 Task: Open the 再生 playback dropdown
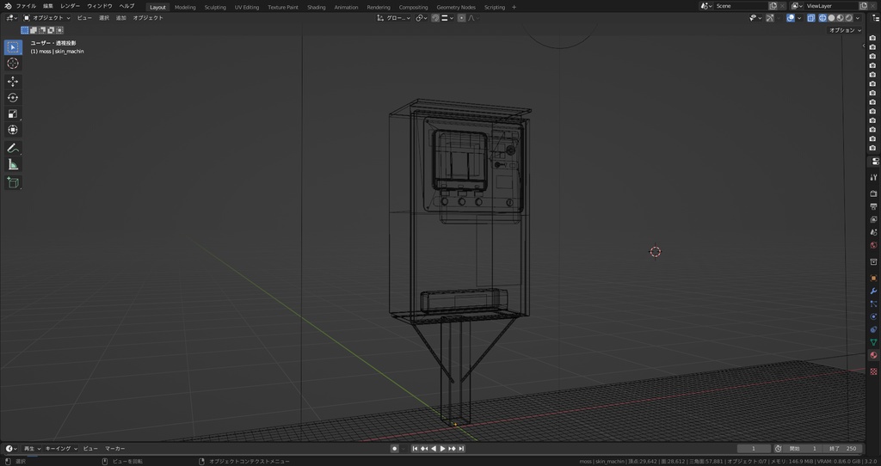click(x=32, y=449)
